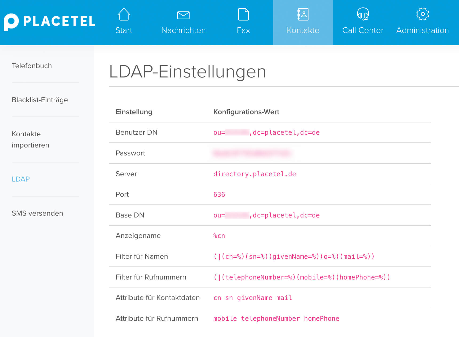Click the Placetel logo
The width and height of the screenshot is (459, 337).
coord(49,22)
